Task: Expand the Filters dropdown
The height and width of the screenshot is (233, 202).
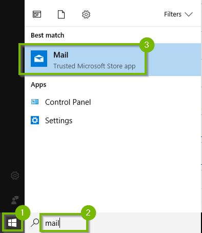Action: click(x=178, y=14)
